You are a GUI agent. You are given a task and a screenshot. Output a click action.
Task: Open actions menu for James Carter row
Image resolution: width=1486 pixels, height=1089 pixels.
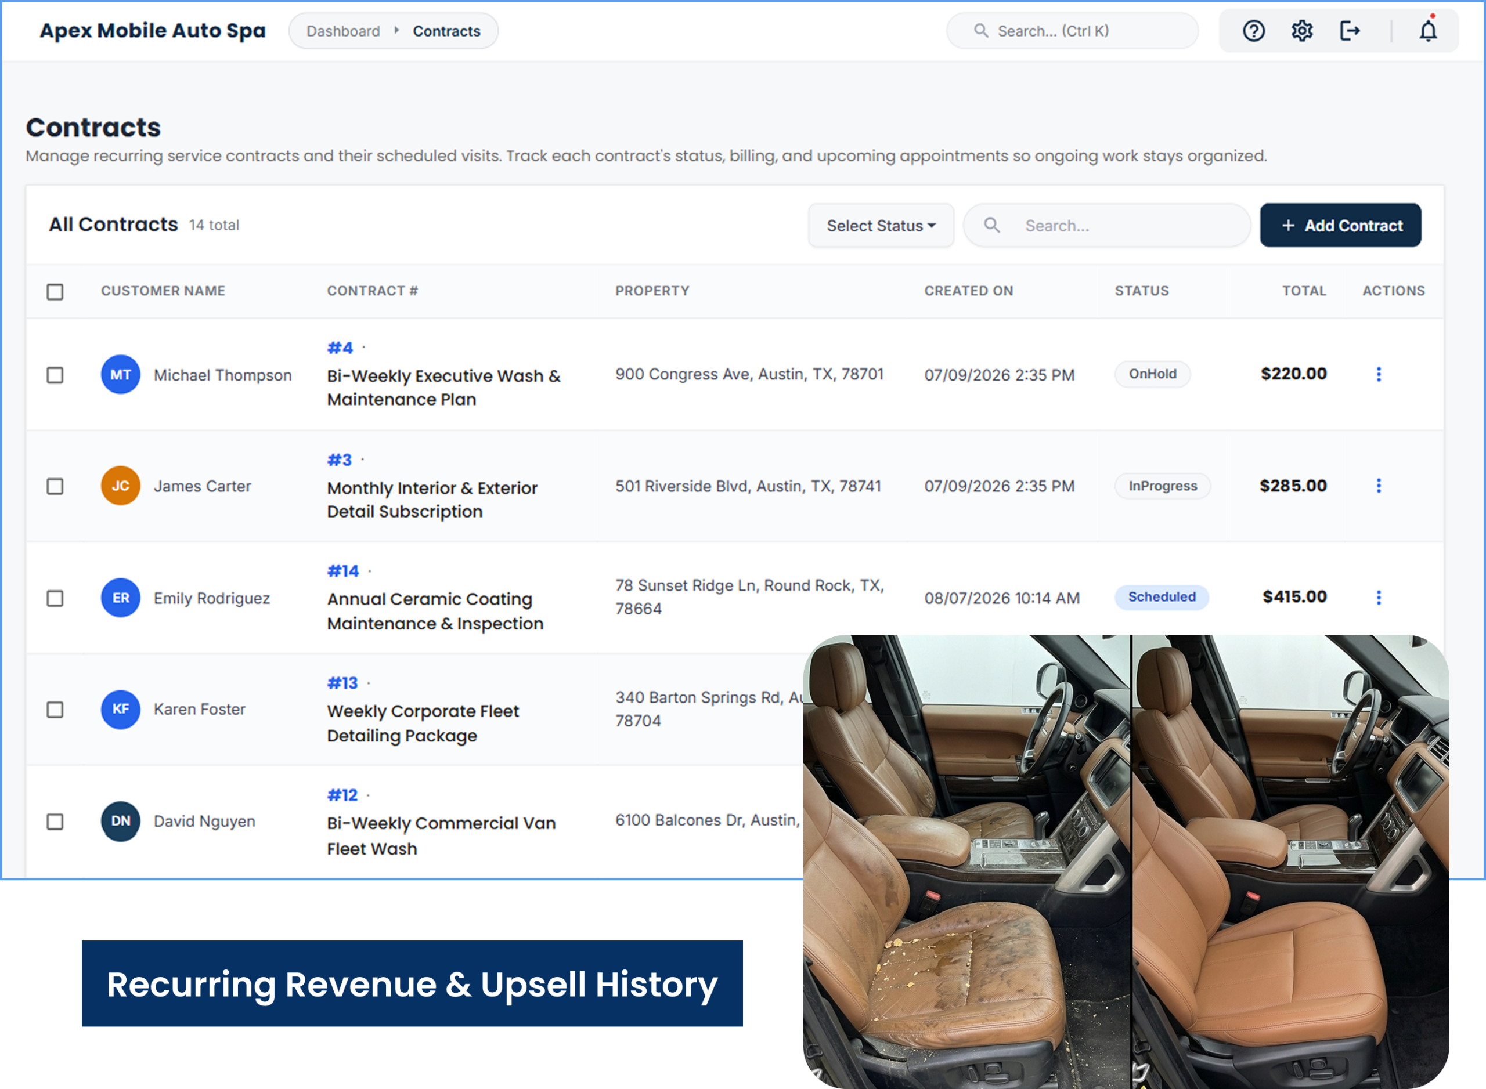tap(1378, 486)
